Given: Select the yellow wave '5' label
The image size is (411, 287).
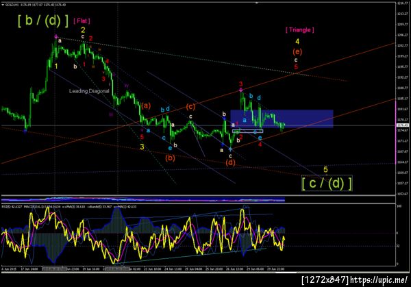Looking at the screenshot, I should [x=325, y=170].
